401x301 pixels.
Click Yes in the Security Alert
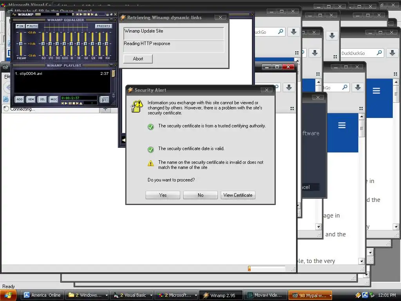pos(163,195)
